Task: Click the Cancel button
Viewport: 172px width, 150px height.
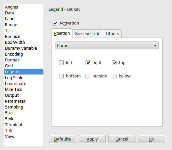Action: 122,139
